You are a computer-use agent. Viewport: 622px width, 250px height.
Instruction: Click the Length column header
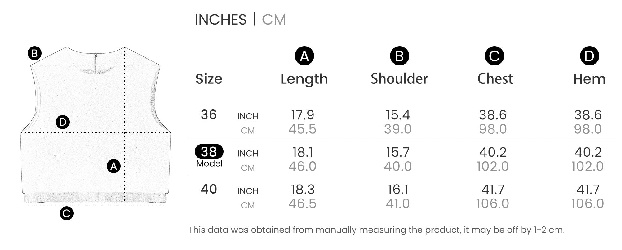coord(304,79)
